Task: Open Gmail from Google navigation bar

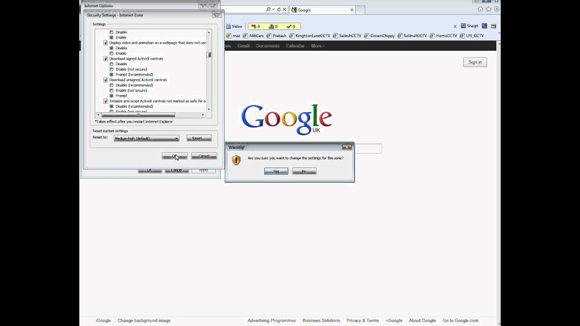Action: click(243, 46)
